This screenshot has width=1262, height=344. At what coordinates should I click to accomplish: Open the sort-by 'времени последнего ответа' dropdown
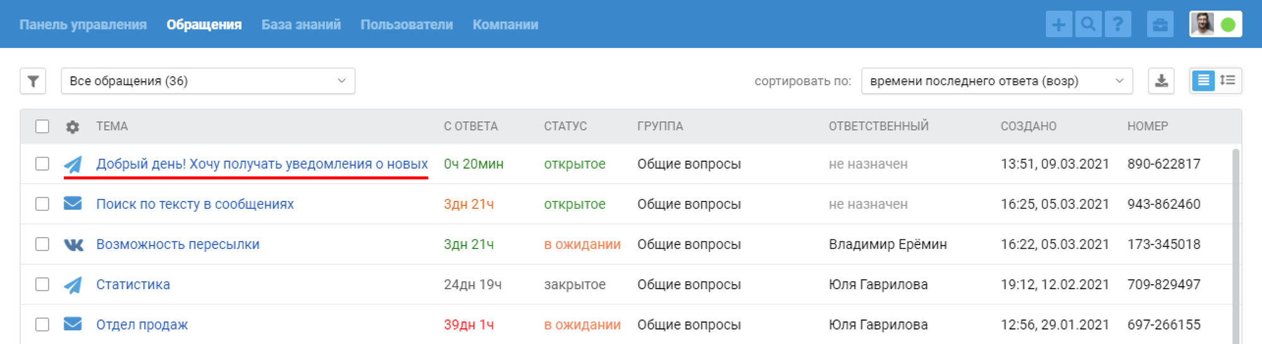[x=996, y=81]
